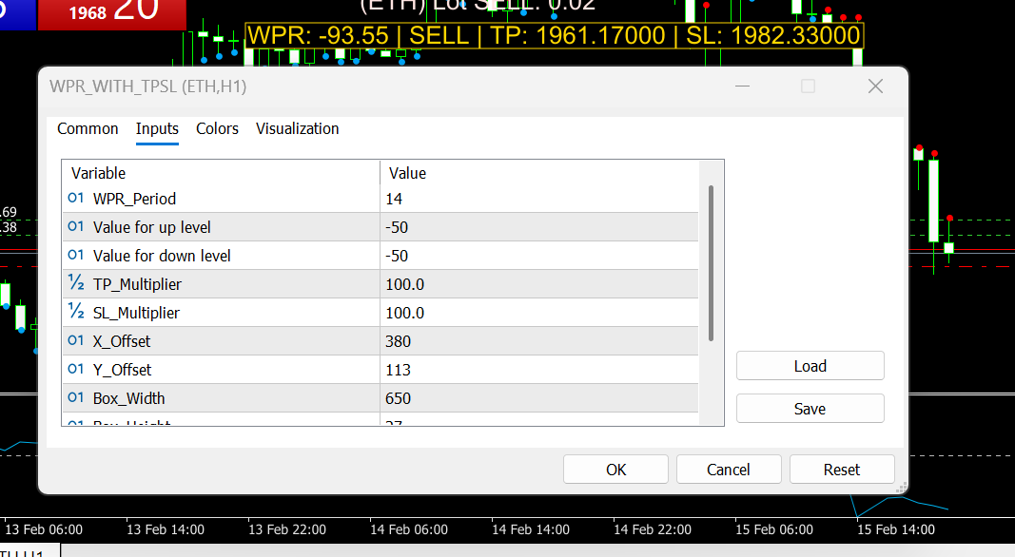The width and height of the screenshot is (1015, 557).
Task: Click the integer type icon beside WPR_Period
Action: point(76,199)
